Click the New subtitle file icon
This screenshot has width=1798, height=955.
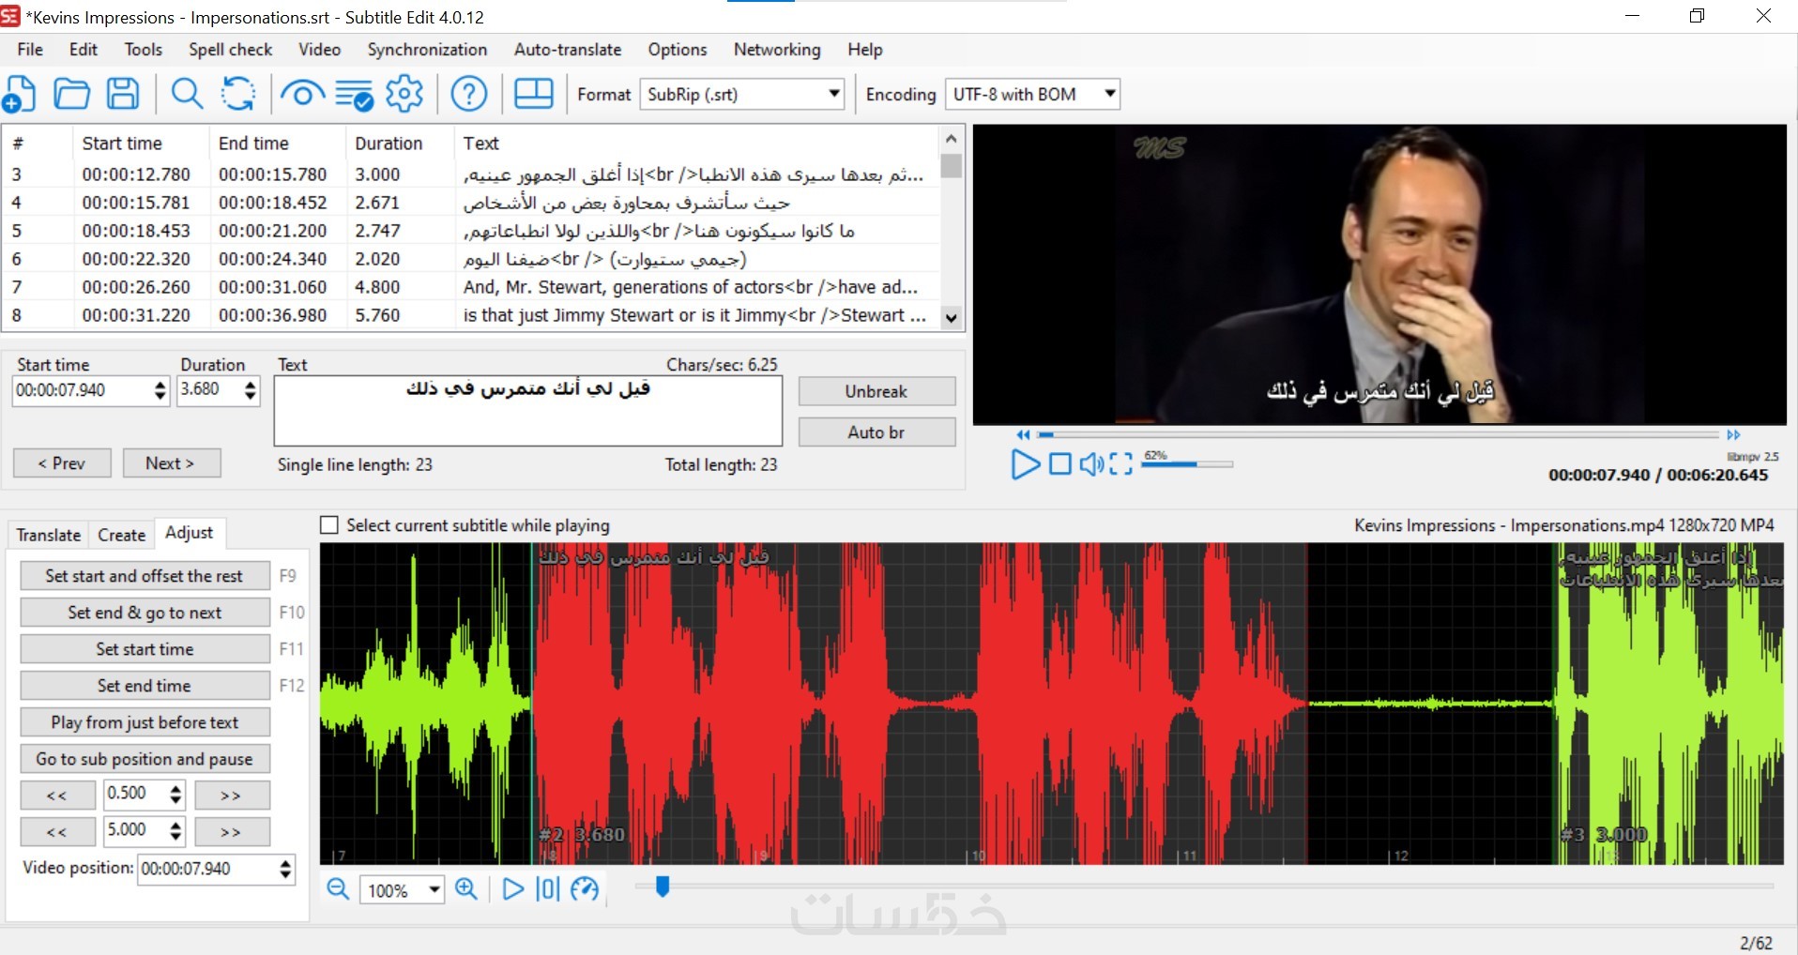[x=20, y=94]
